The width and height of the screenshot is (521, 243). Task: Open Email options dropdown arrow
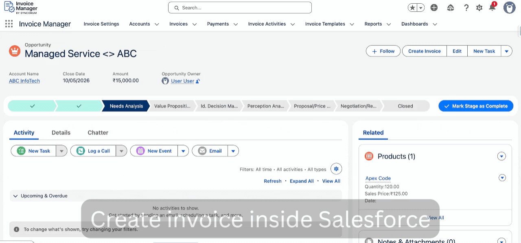233,151
